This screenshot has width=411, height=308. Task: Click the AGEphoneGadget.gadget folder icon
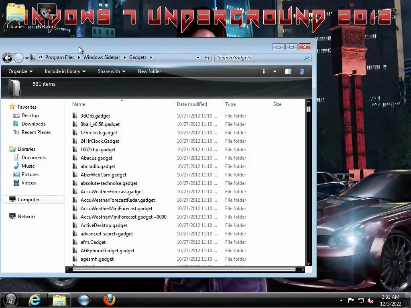[75, 250]
